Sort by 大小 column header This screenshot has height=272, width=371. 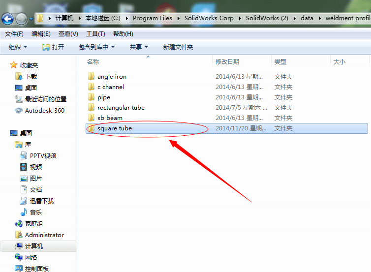coord(340,62)
